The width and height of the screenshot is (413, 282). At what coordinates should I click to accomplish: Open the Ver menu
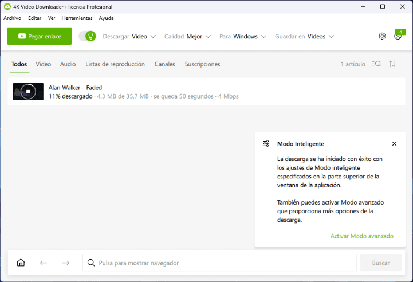point(52,18)
